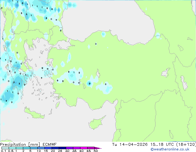Select the 20–25 mm dark blue swatch
This screenshot has height=152, width=196.
click(55, 148)
